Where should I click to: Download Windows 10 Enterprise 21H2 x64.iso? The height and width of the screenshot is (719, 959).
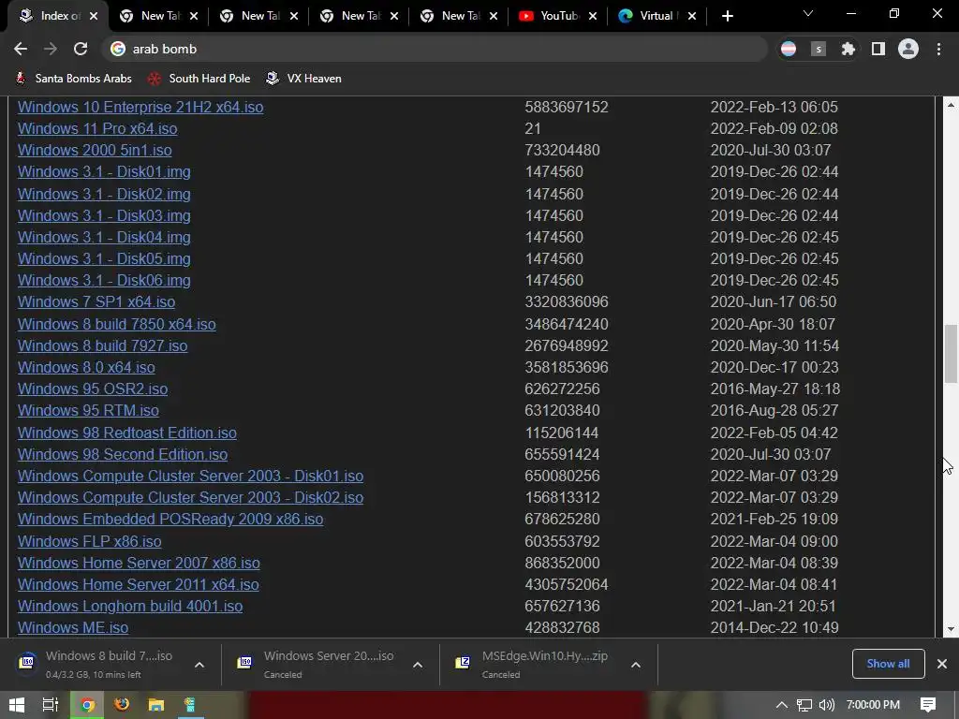click(140, 107)
